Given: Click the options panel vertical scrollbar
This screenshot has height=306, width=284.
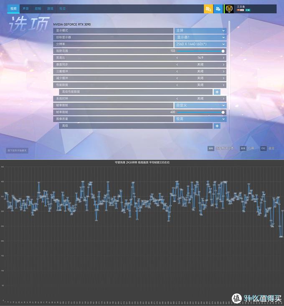Looking at the screenshot, I should (229, 65).
